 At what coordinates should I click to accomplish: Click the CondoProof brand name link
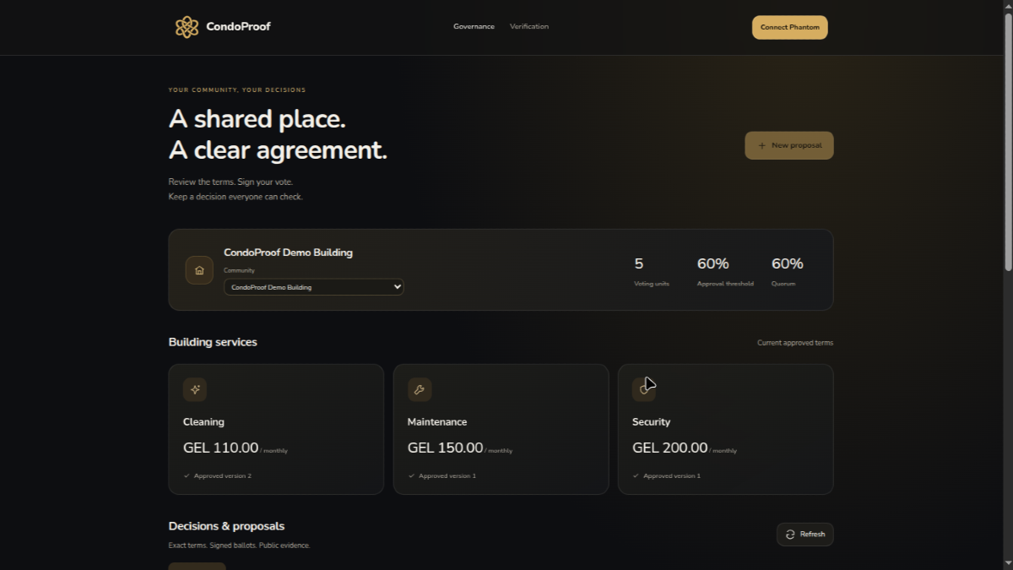point(238,26)
